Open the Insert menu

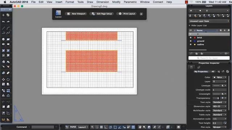click(59, 2)
